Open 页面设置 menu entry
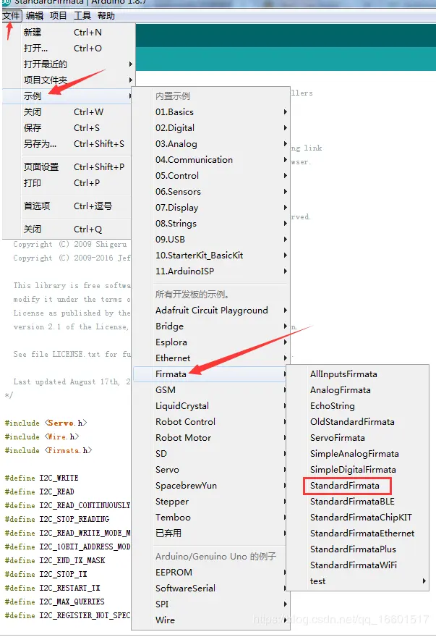The image size is (436, 637). (x=68, y=167)
